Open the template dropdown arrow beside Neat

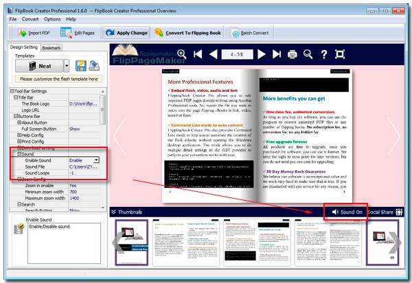[67, 66]
